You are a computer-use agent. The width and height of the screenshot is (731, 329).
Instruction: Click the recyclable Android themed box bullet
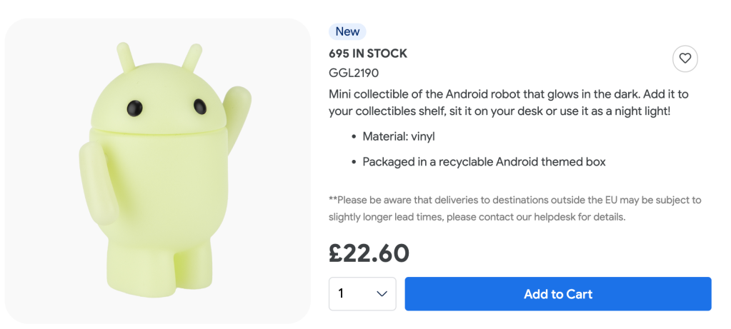(484, 162)
